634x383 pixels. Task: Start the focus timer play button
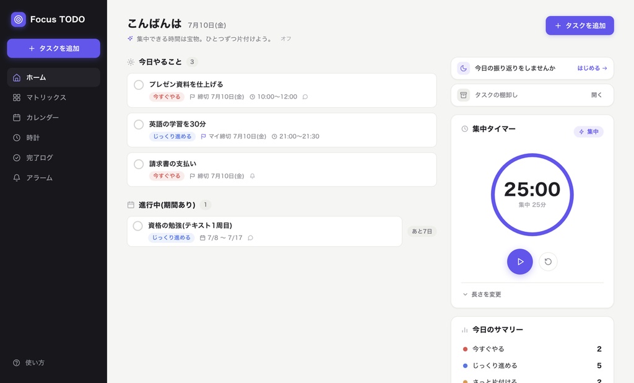519,262
